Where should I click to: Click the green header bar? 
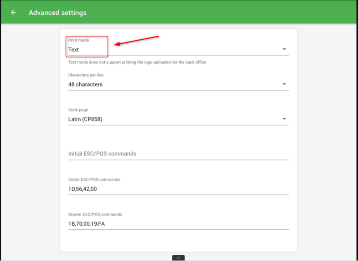224,13
